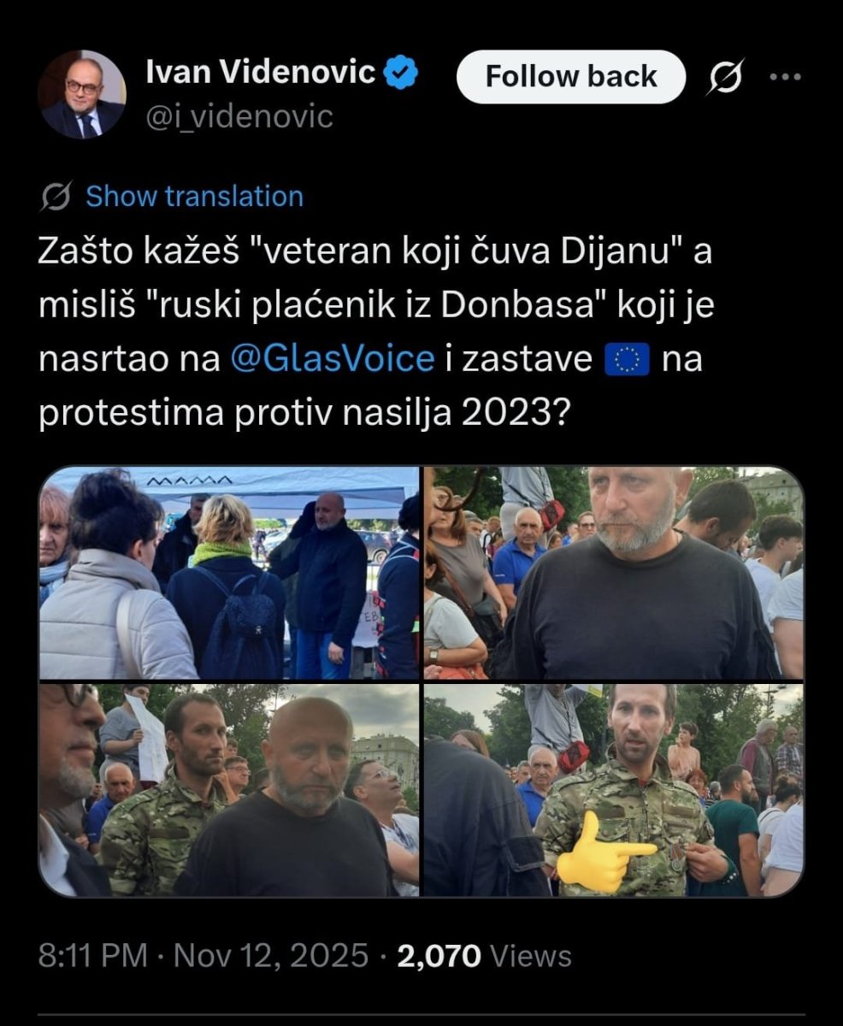
Task: Open bottom-right photo of camouflage uniform
Action: pyautogui.click(x=614, y=790)
